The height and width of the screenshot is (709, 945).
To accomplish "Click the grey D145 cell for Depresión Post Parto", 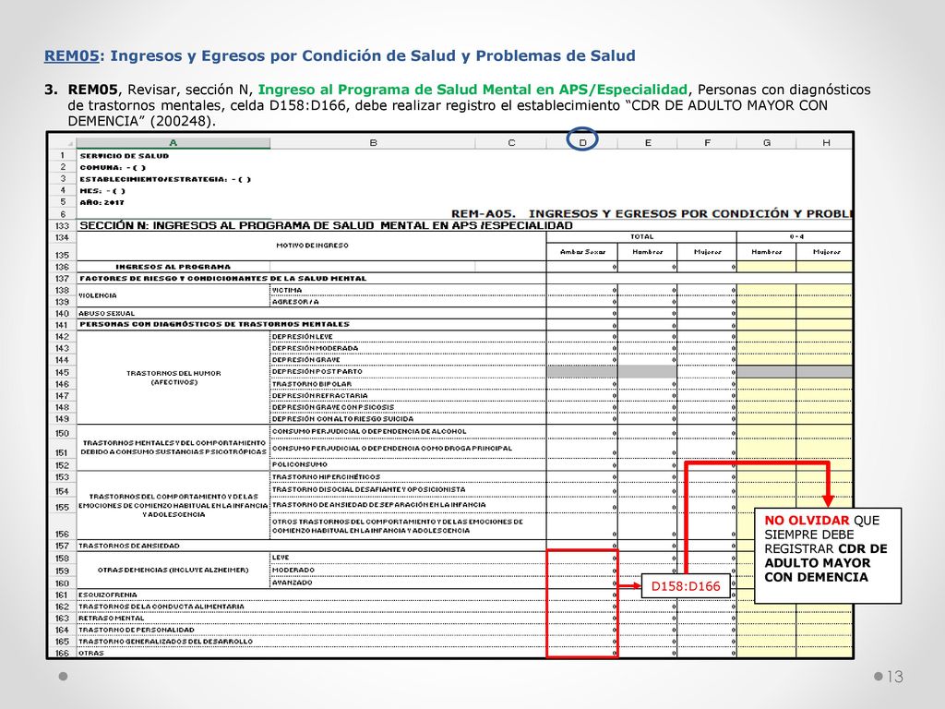I will click(582, 371).
